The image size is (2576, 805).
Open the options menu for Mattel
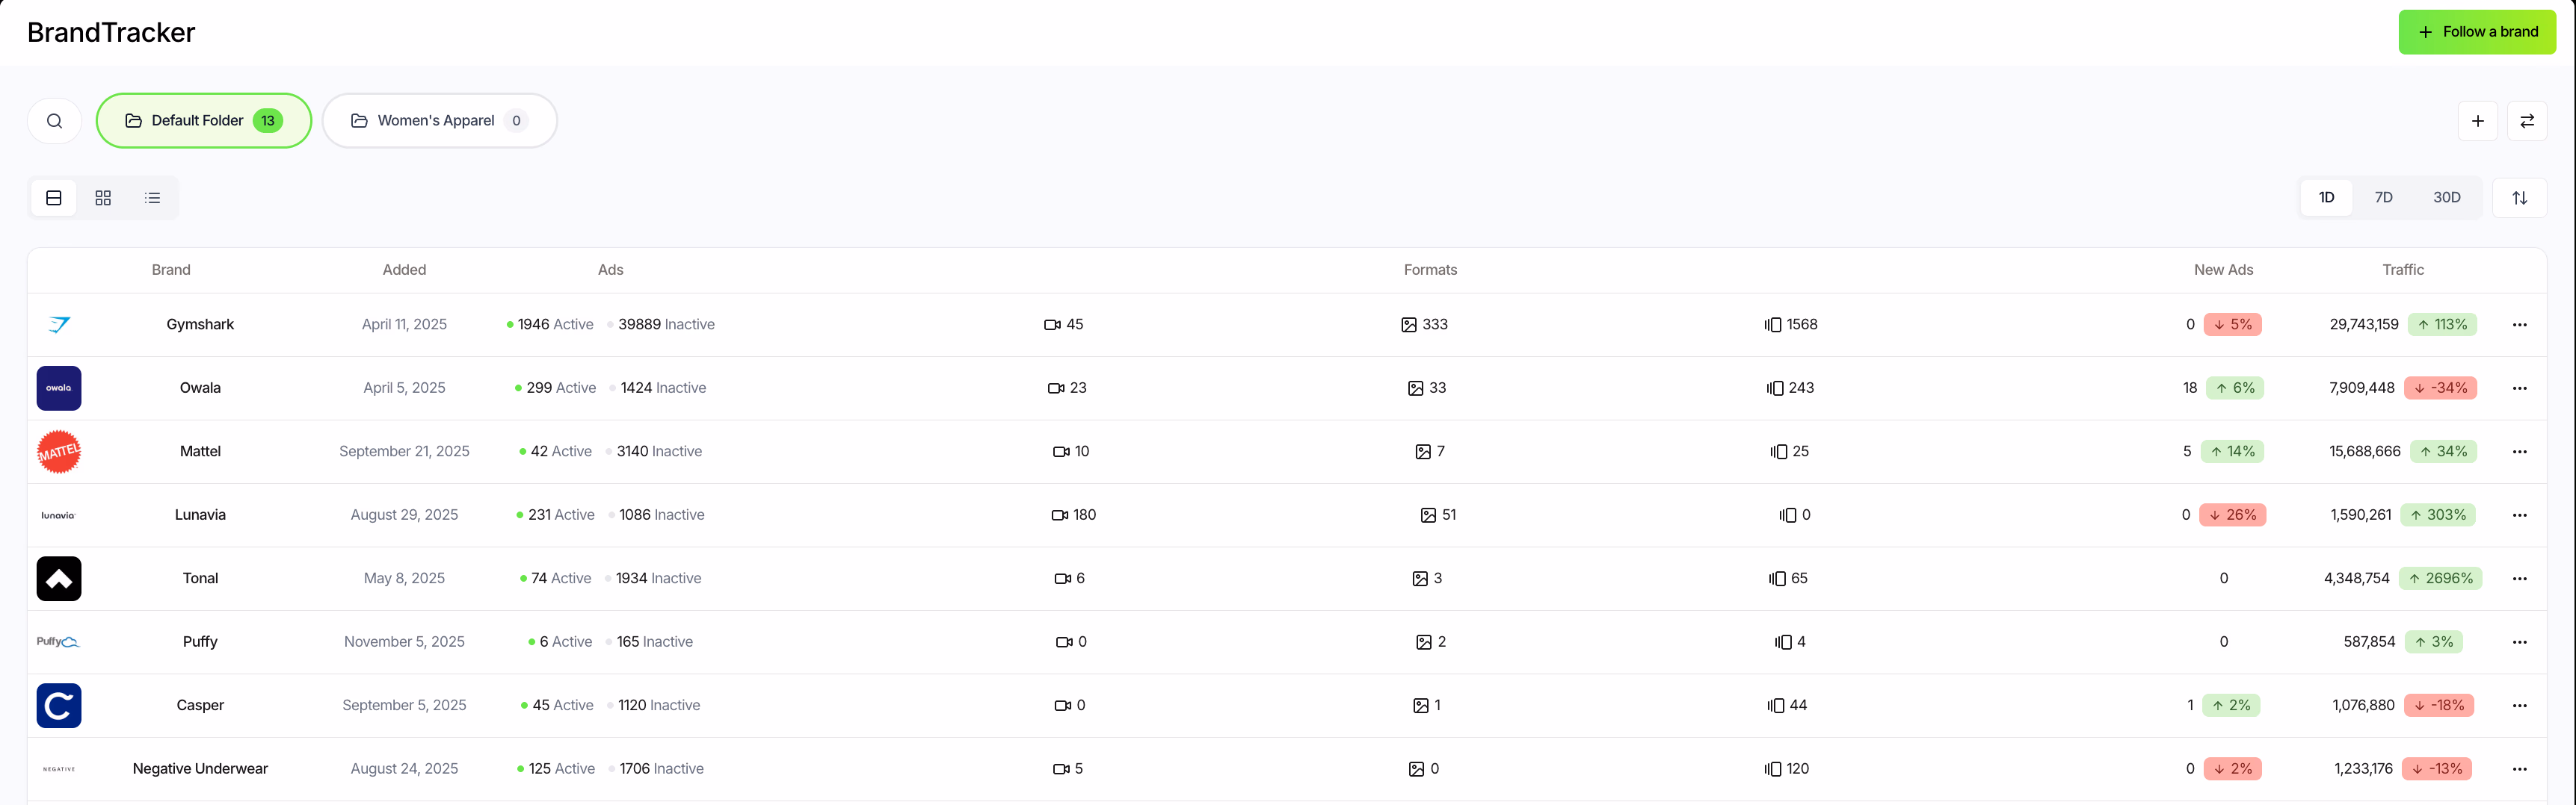[x=2520, y=452]
